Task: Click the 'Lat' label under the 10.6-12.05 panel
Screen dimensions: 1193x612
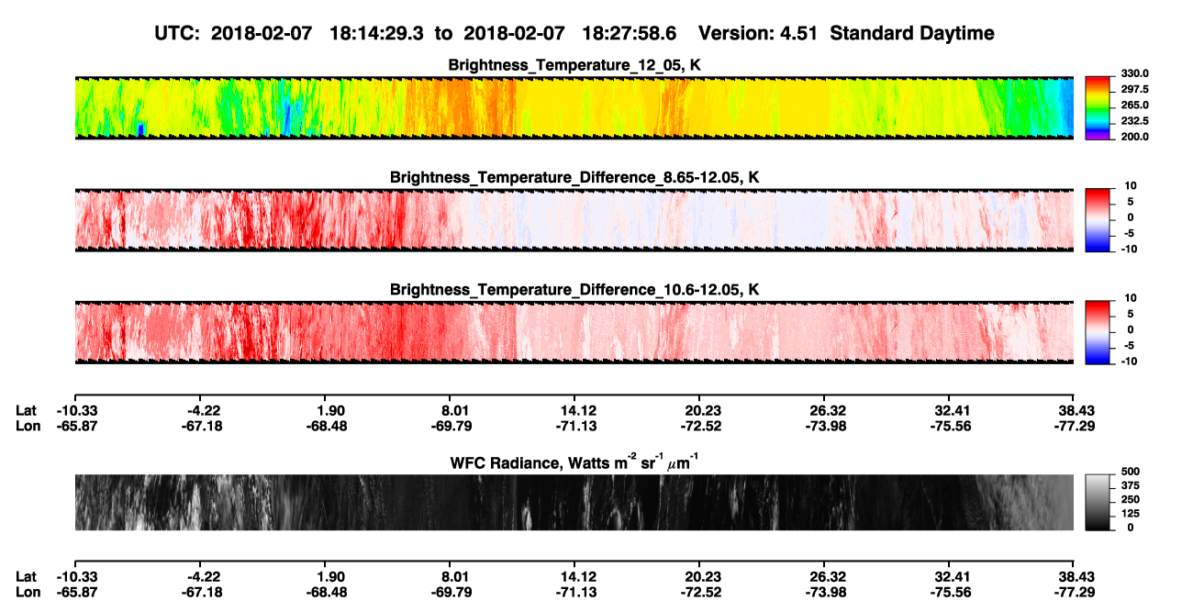Action: click(x=27, y=411)
